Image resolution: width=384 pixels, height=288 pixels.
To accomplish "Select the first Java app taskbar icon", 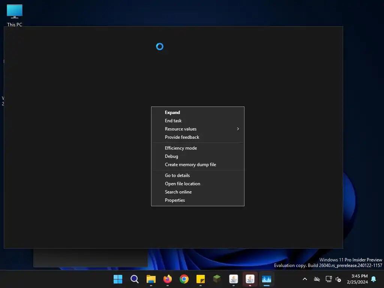I will [233, 279].
